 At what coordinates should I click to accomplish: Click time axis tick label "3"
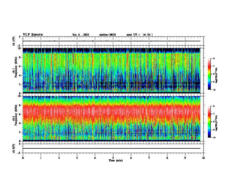[x=77, y=158]
